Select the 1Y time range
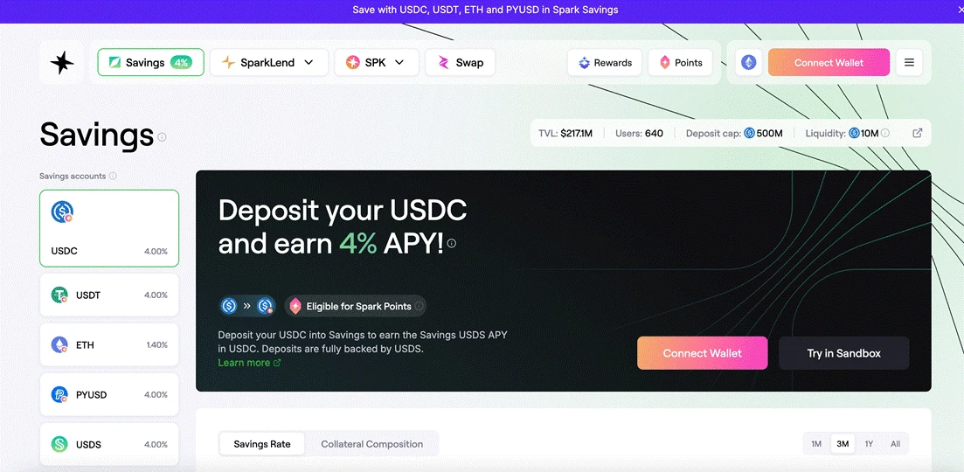This screenshot has width=964, height=472. pos(869,444)
